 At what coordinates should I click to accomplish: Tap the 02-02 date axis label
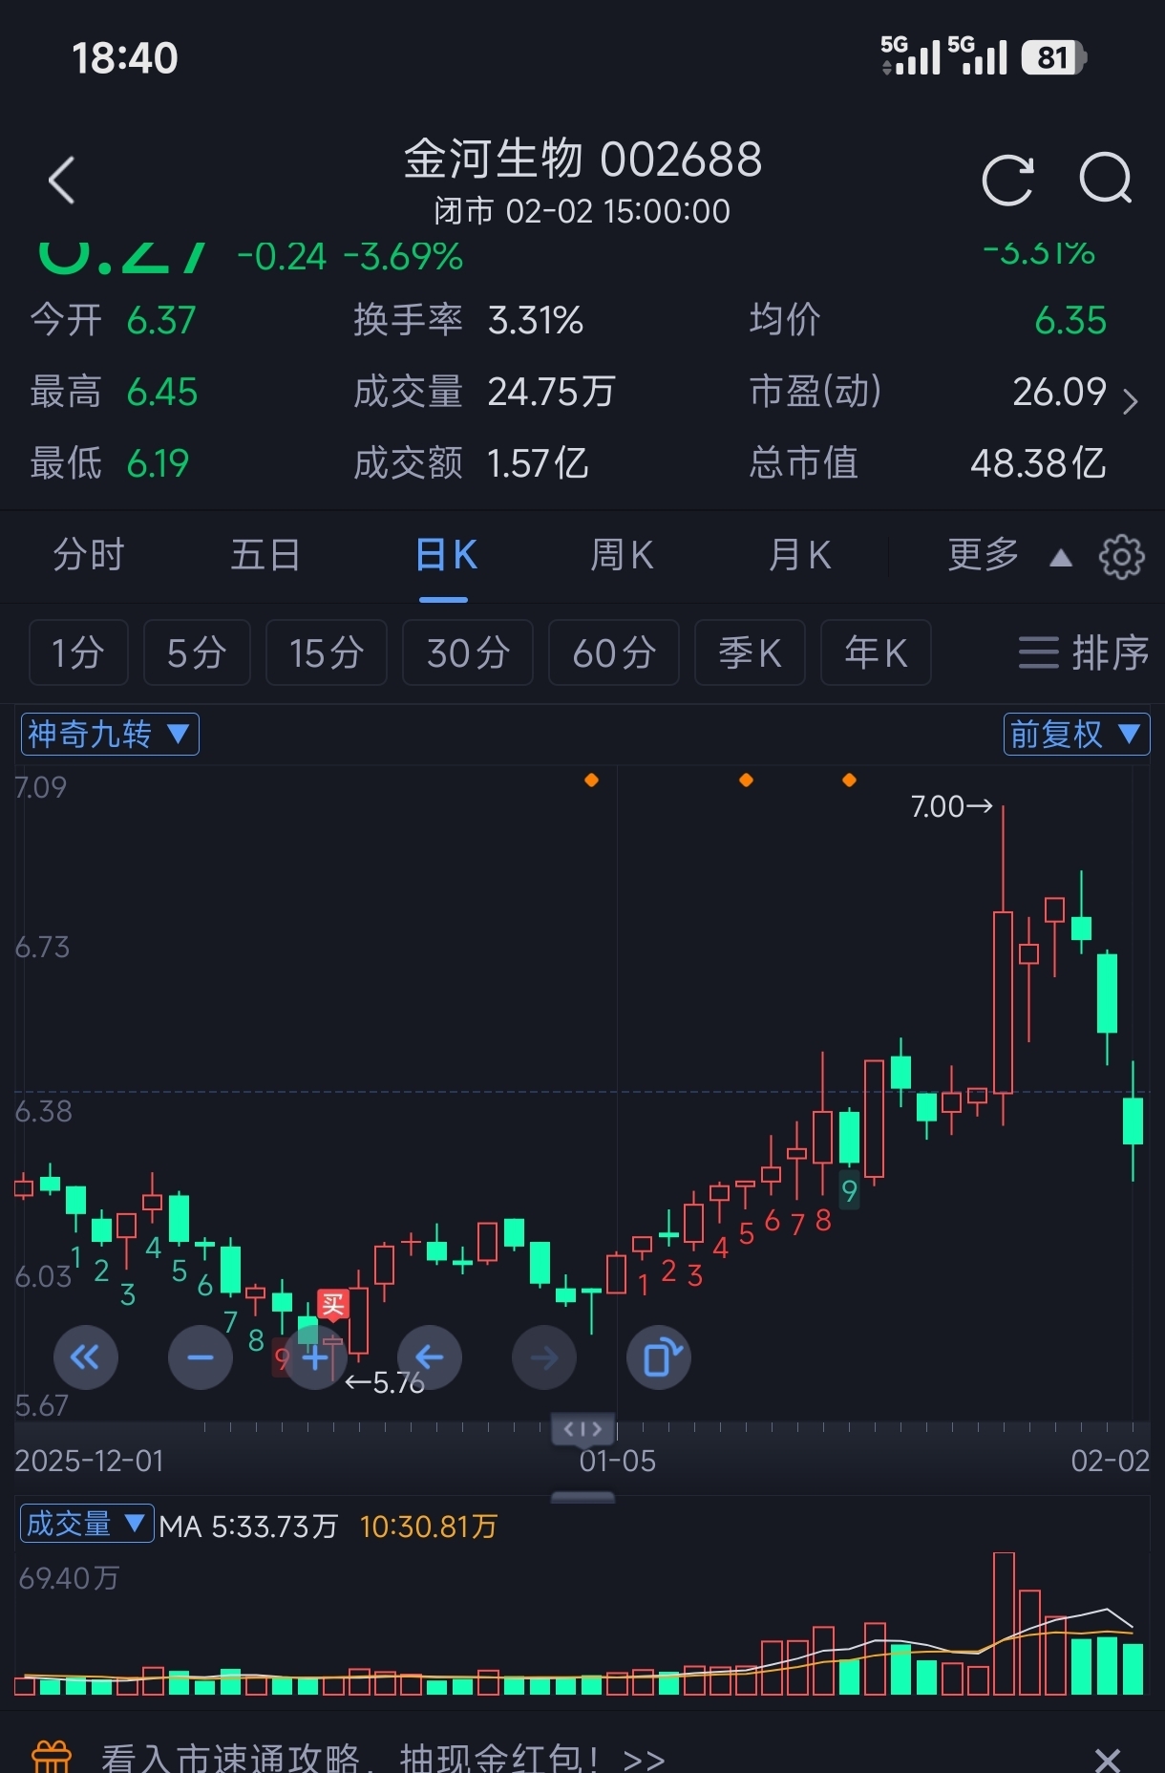tap(1110, 1461)
